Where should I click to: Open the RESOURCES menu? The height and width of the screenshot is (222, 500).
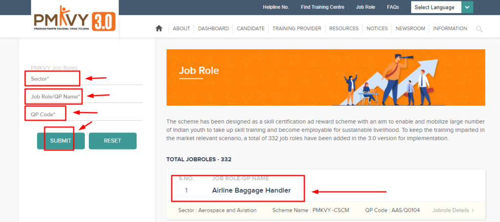coord(344,29)
